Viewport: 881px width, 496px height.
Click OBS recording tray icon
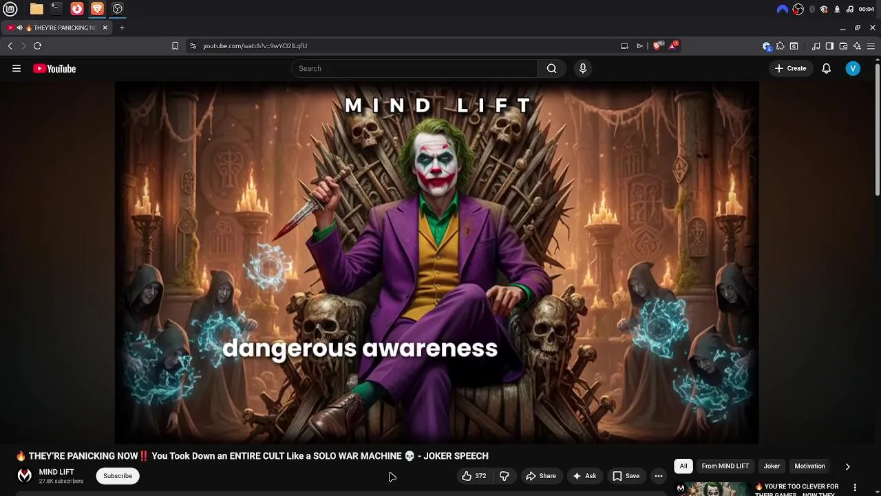pyautogui.click(x=798, y=9)
